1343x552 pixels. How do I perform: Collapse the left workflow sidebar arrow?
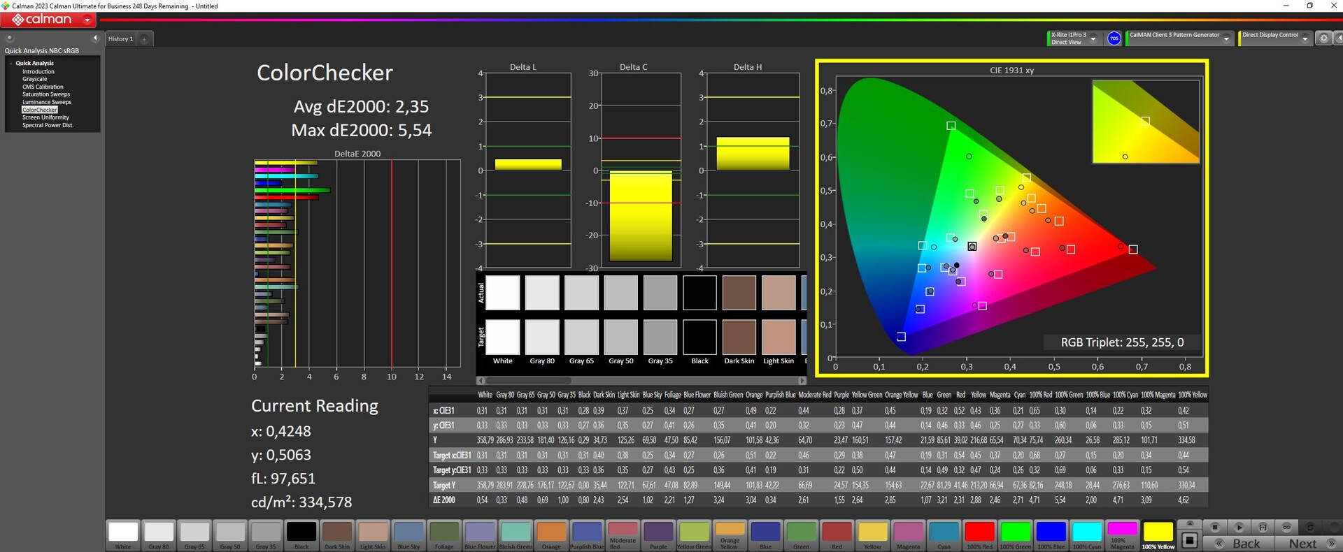pos(95,38)
